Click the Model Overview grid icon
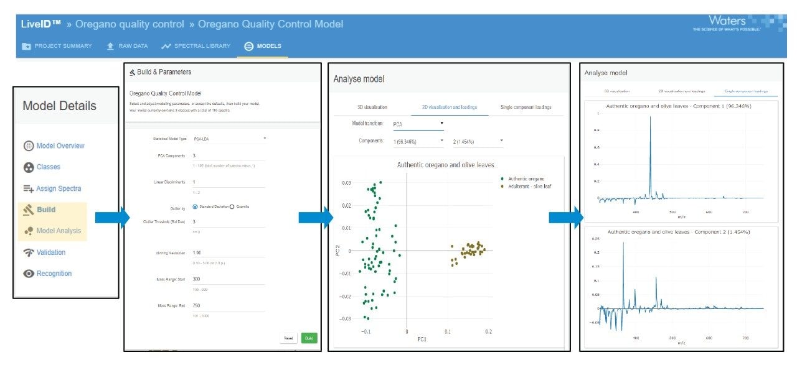The height and width of the screenshot is (365, 797). pyautogui.click(x=29, y=146)
